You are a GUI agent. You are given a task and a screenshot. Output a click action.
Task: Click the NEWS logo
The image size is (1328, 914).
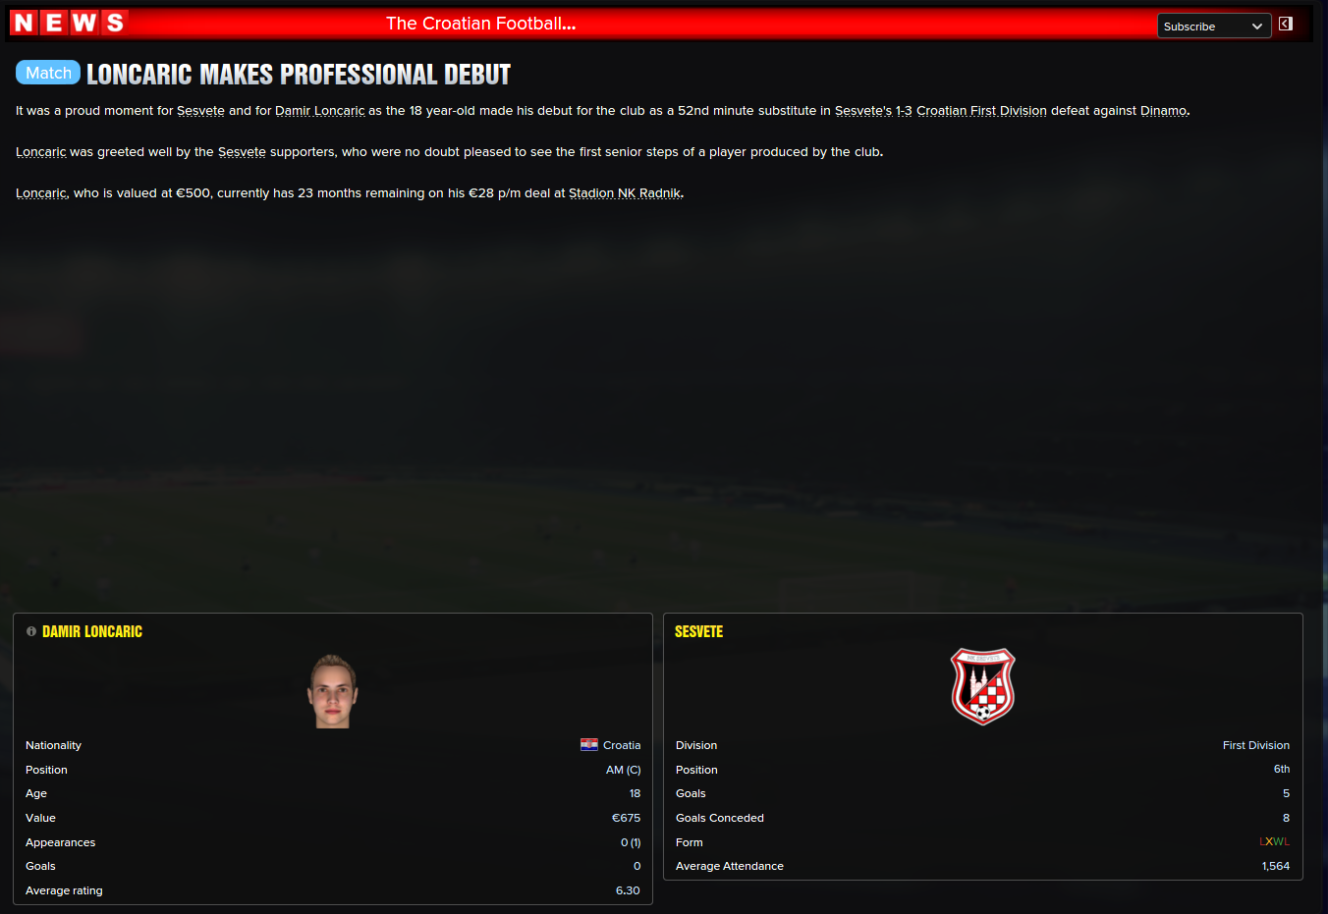tap(69, 23)
